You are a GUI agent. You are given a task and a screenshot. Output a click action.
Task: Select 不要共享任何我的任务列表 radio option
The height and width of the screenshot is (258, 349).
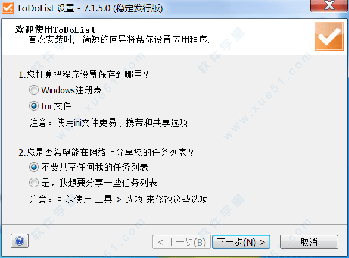coord(34,167)
